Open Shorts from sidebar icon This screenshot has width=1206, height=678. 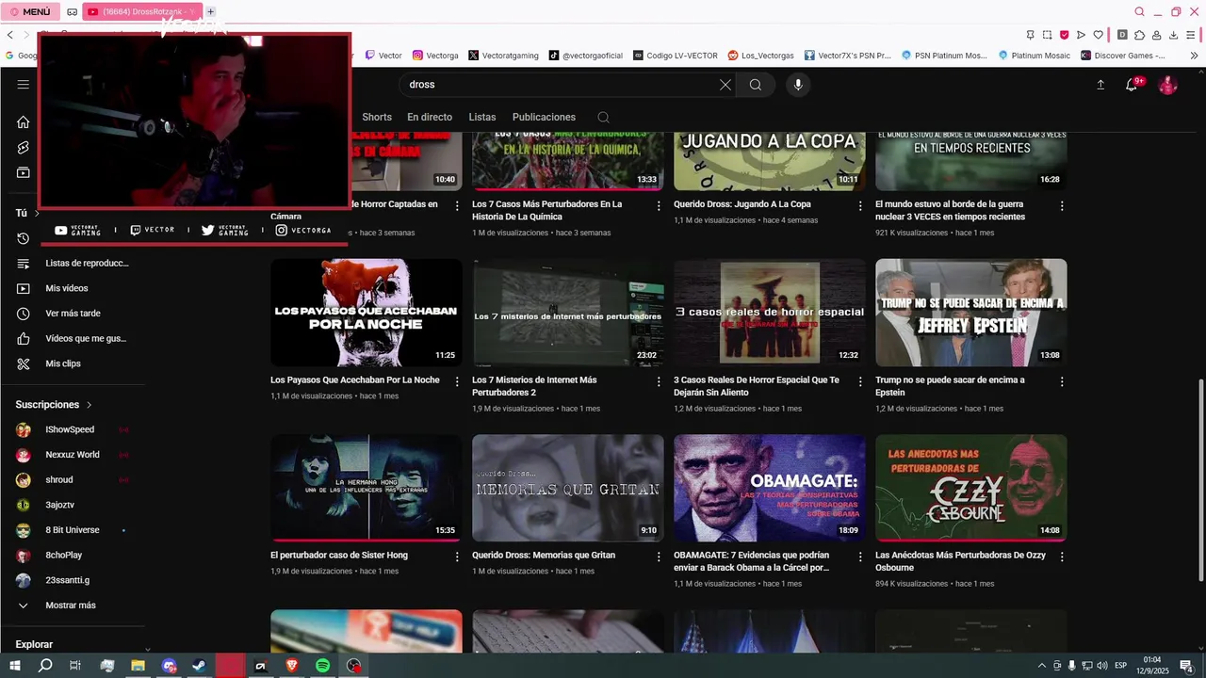coord(24,148)
